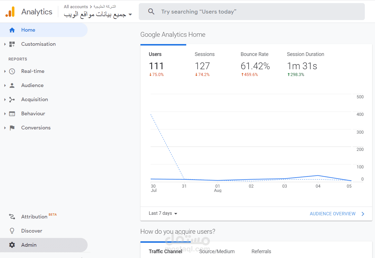Image resolution: width=375 pixels, height=258 pixels.
Task: Click the Session Duration change 298.3%
Action: (296, 75)
